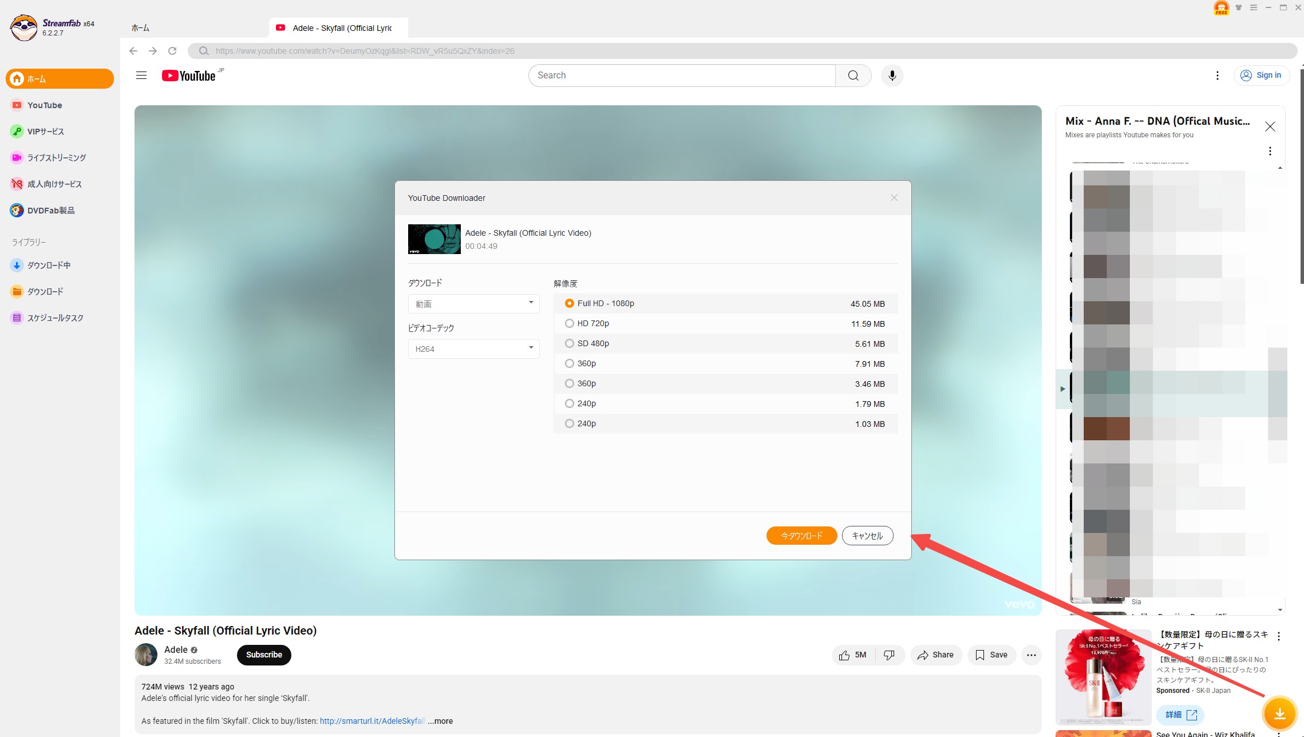Screen dimensions: 1304x737
Task: Click the StreamFab URL address bar
Action: [742, 51]
